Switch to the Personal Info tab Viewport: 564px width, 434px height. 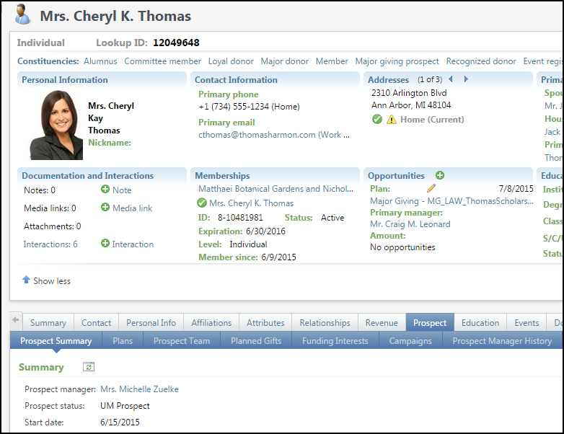pos(151,322)
